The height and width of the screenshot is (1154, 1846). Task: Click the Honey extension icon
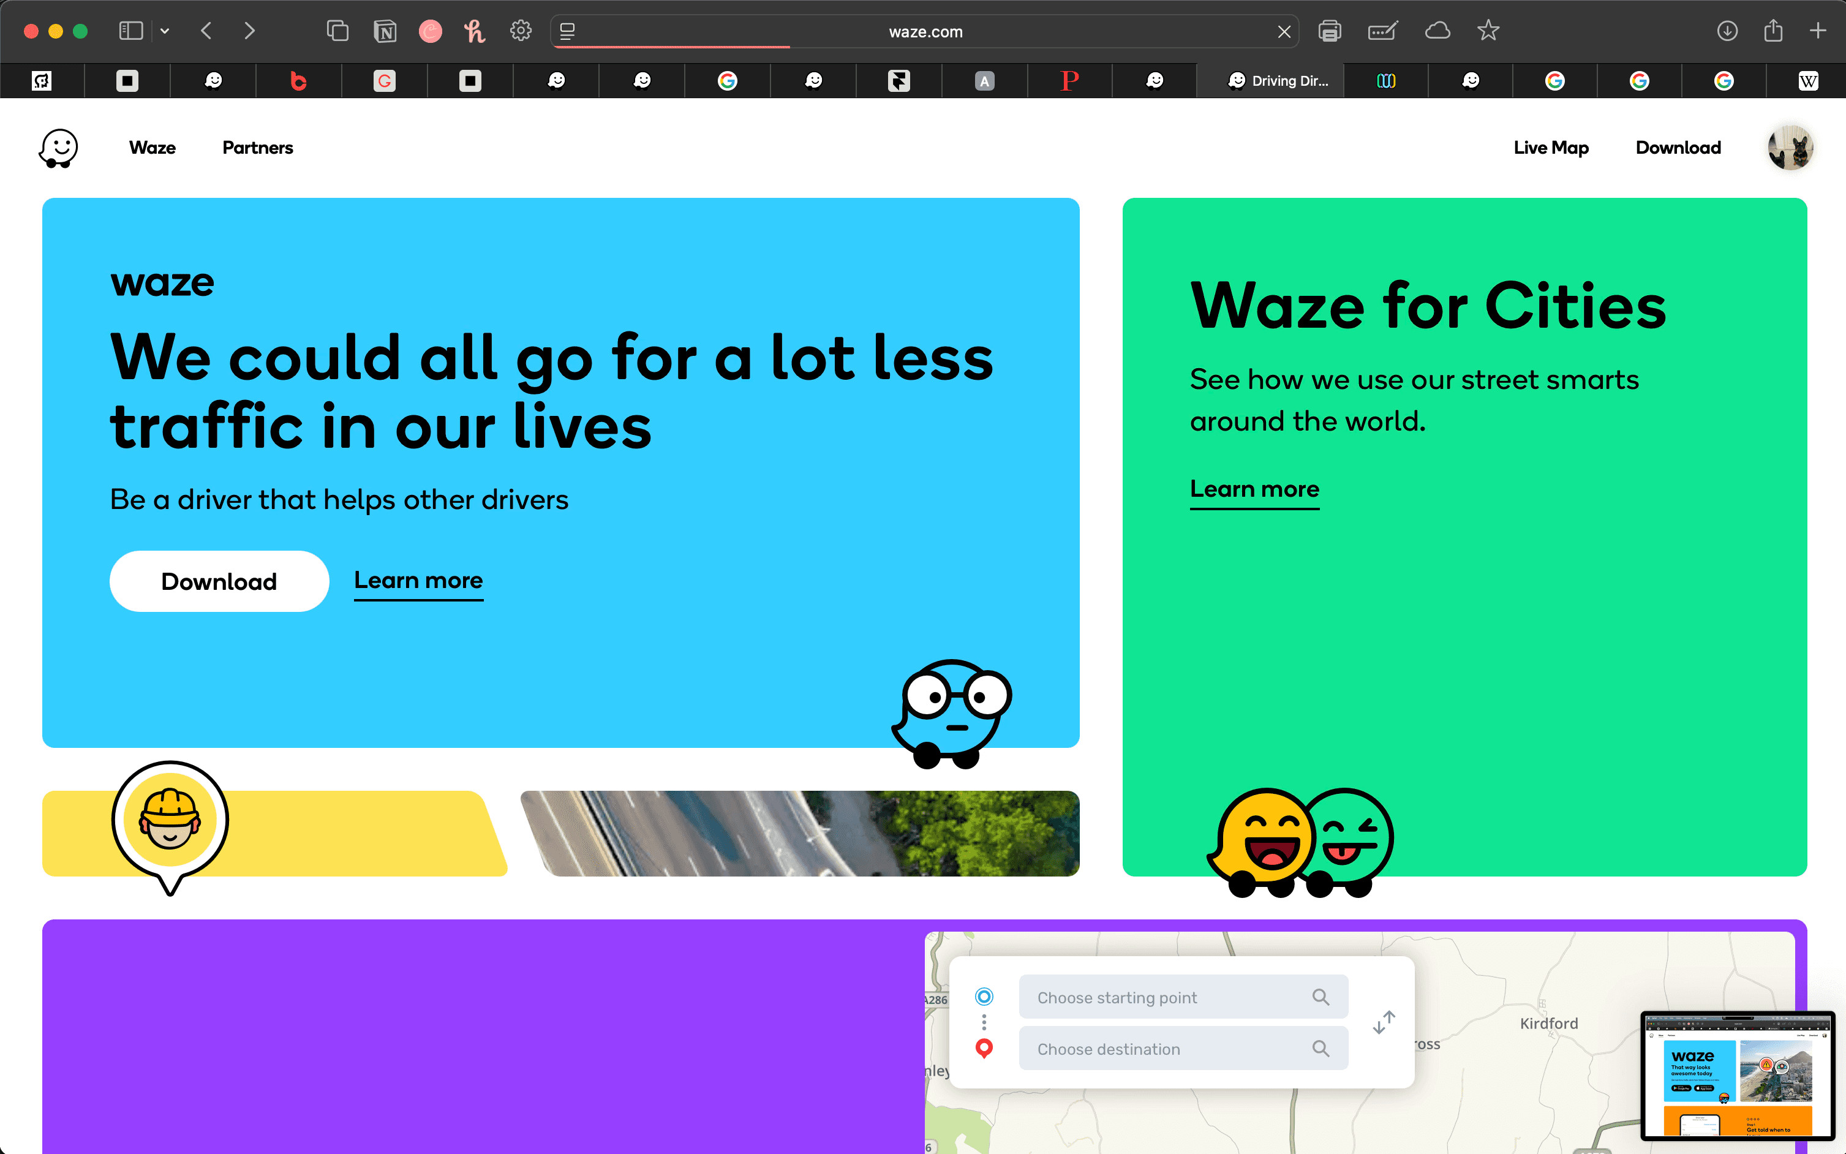[x=474, y=31]
